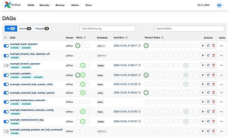Refresh the example_complex DAG
Screen dimensions: 229x138
coord(208,75)
